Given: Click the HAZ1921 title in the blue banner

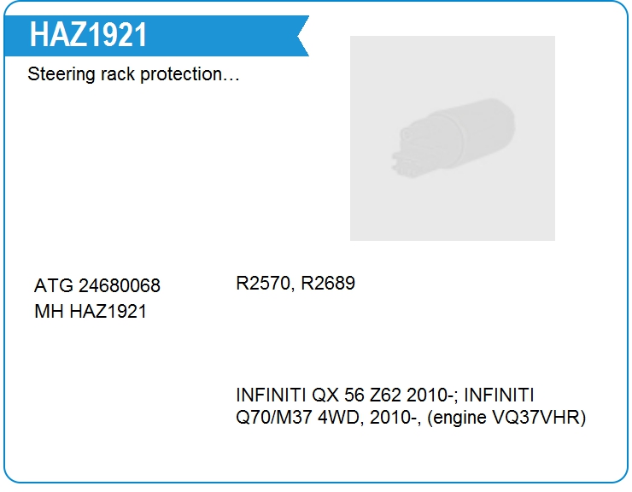Looking at the screenshot, I should [x=88, y=35].
